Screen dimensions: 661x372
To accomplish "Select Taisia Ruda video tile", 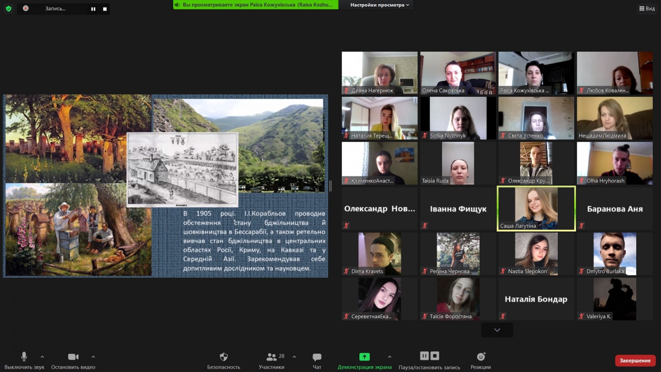I will pyautogui.click(x=458, y=163).
